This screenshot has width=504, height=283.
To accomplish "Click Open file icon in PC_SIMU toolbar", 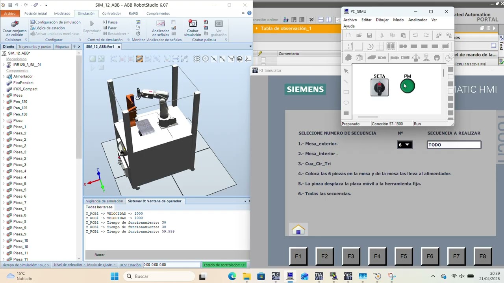I will (x=359, y=35).
